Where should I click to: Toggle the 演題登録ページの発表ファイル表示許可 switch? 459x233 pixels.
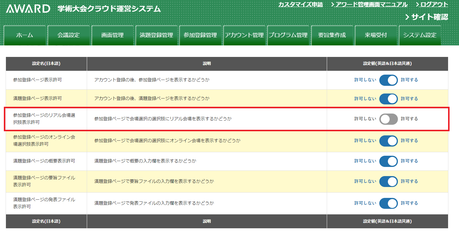[x=388, y=204]
